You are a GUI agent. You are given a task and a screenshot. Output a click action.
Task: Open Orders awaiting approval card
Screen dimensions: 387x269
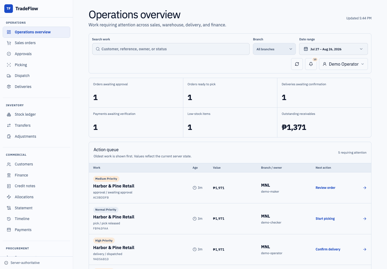[x=136, y=93]
